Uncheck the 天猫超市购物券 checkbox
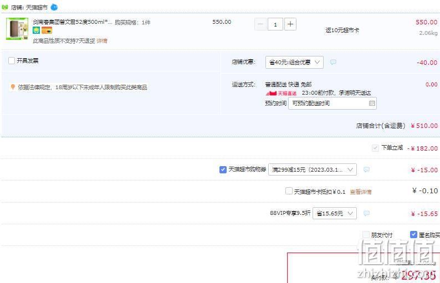 point(223,169)
